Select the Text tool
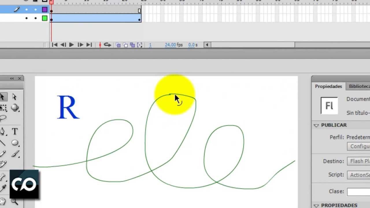Image resolution: width=370 pixels, height=208 pixels. coord(15,132)
